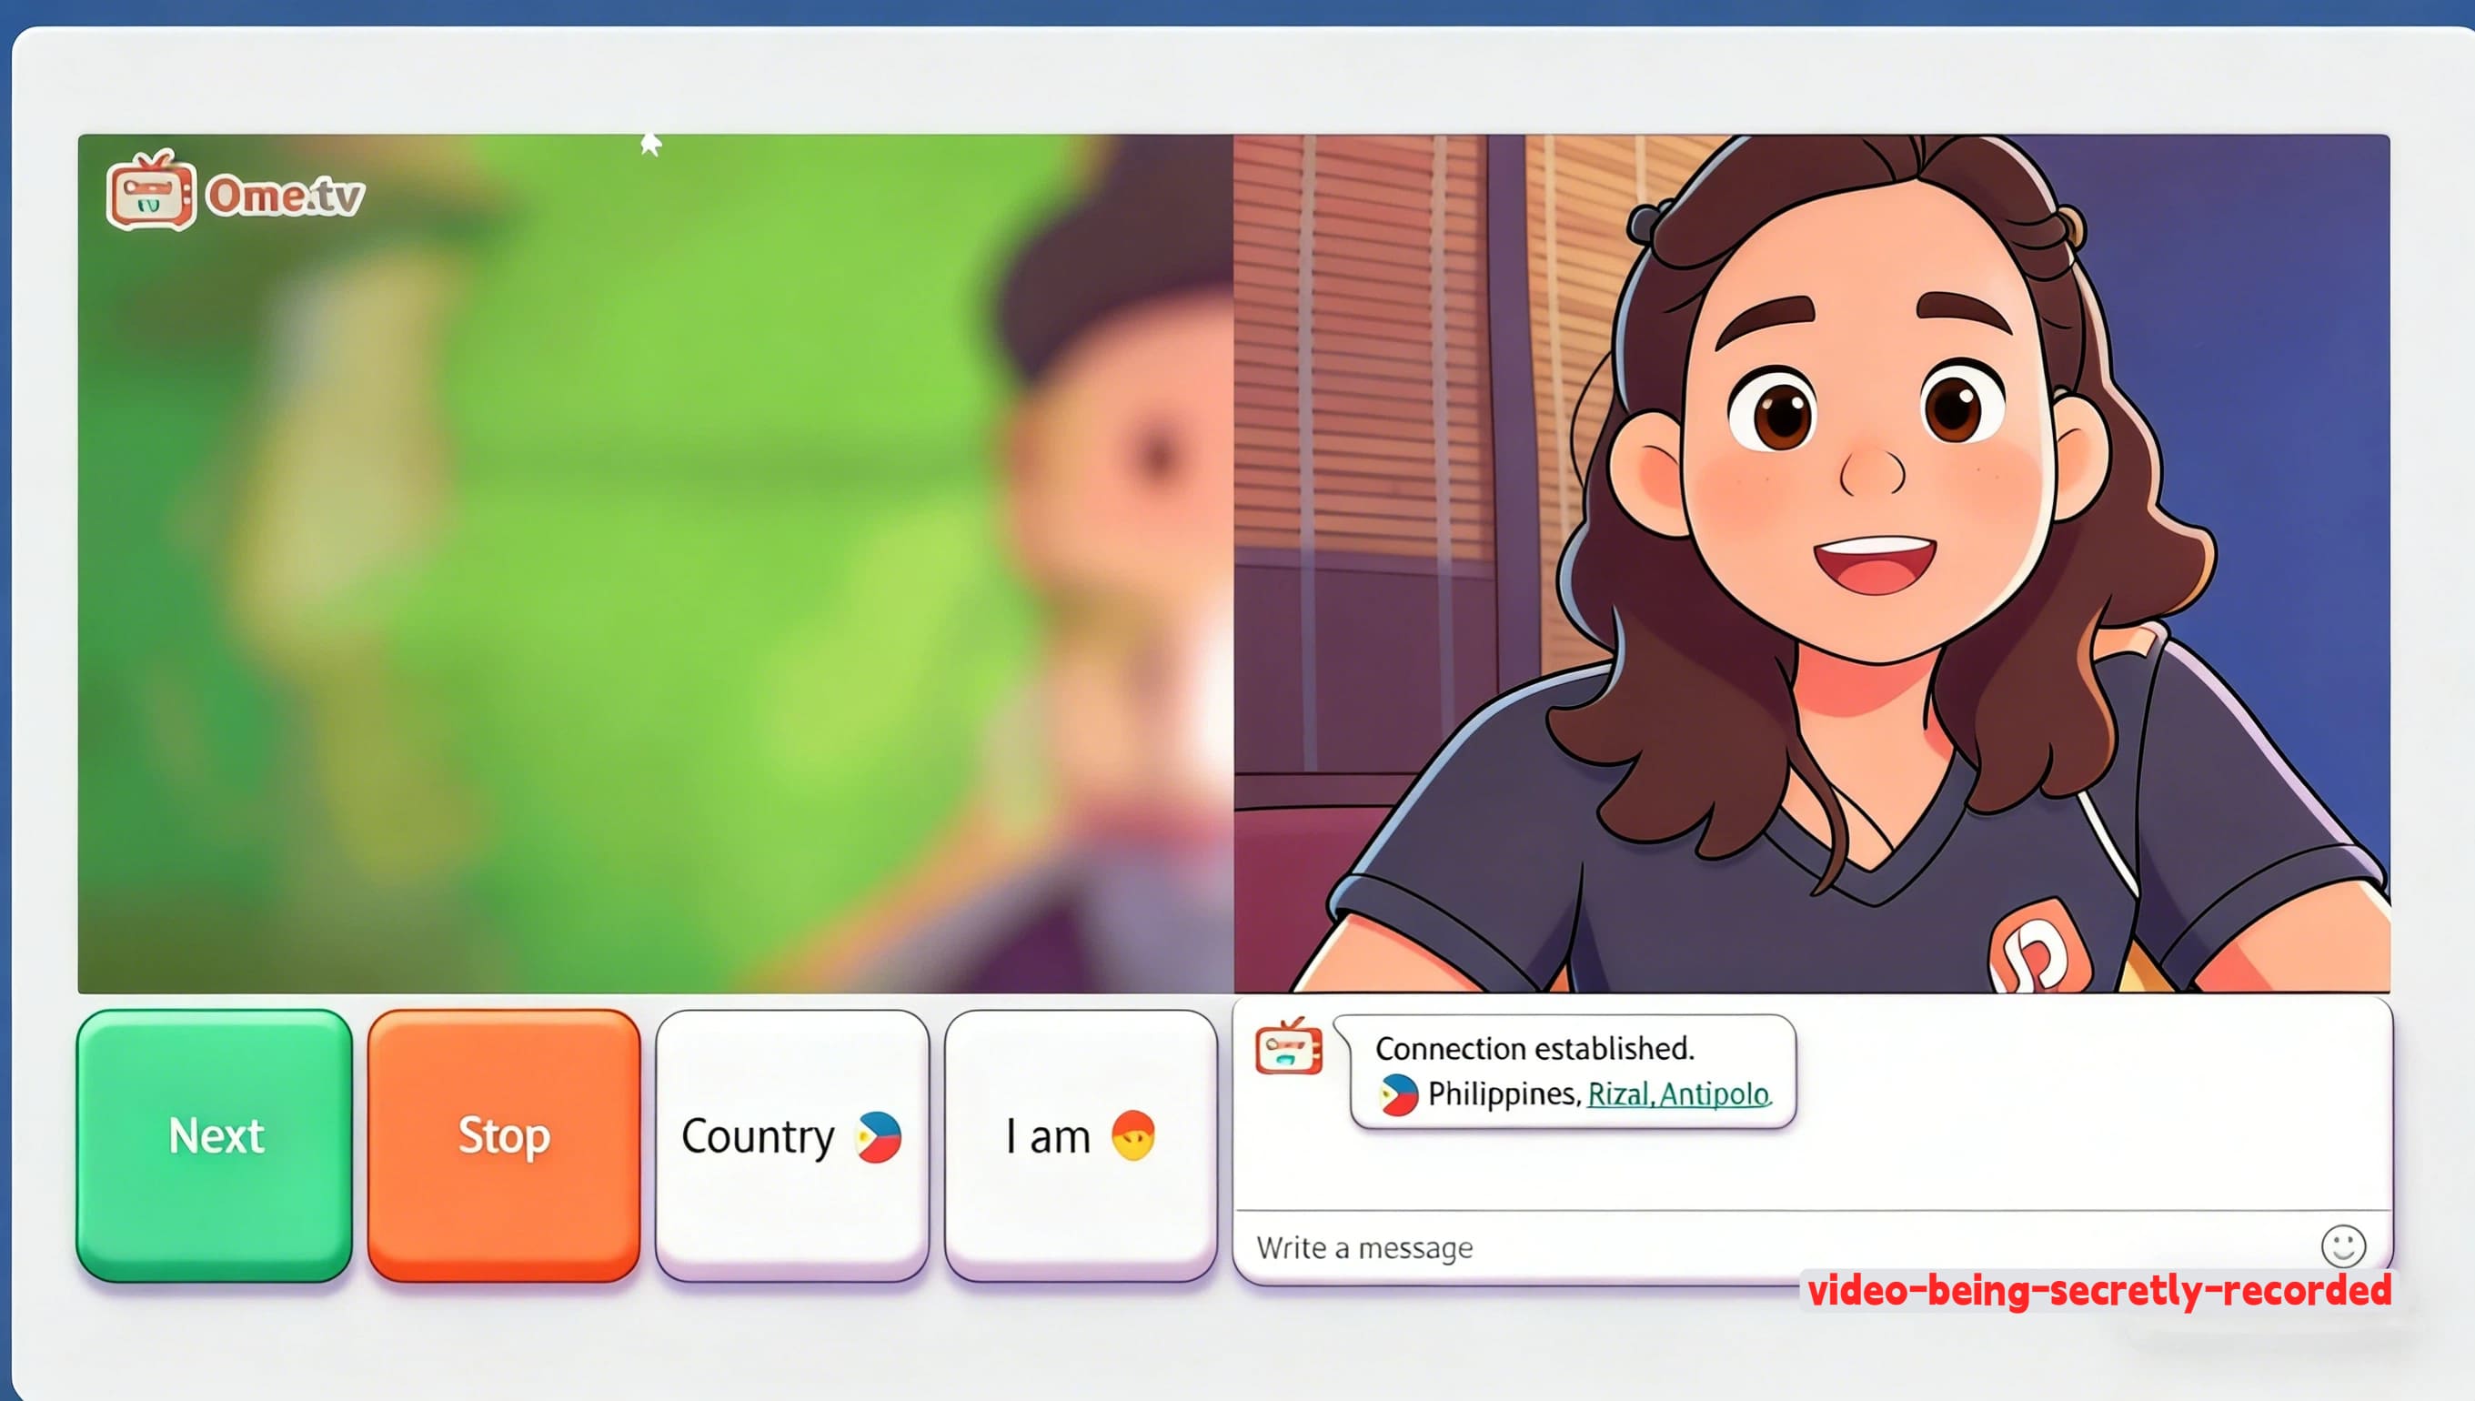The width and height of the screenshot is (2475, 1401).
Task: Click the Ome.tv logo
Action: point(236,191)
